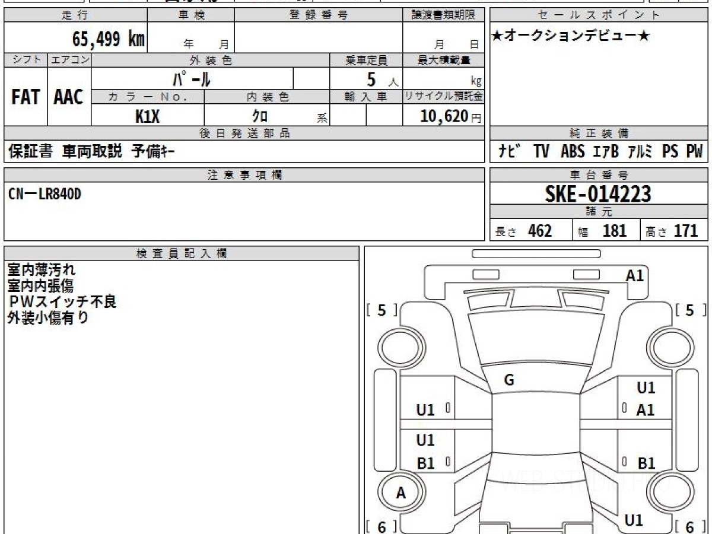Select the オークションデビュー sales point text
712x534 pixels.
[x=571, y=36]
